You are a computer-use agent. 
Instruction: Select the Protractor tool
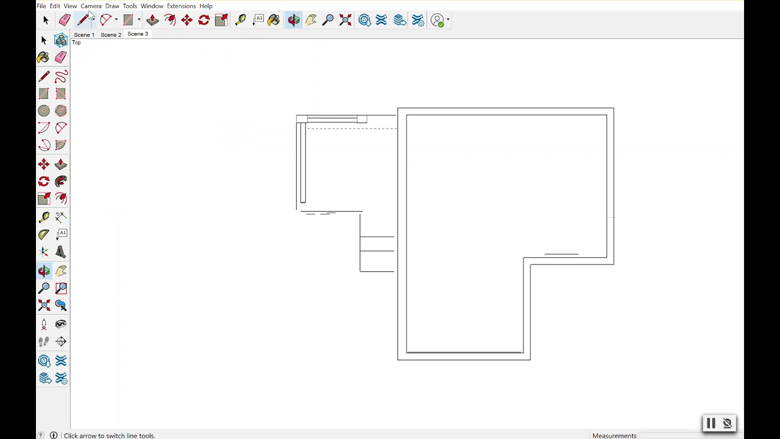pos(44,234)
